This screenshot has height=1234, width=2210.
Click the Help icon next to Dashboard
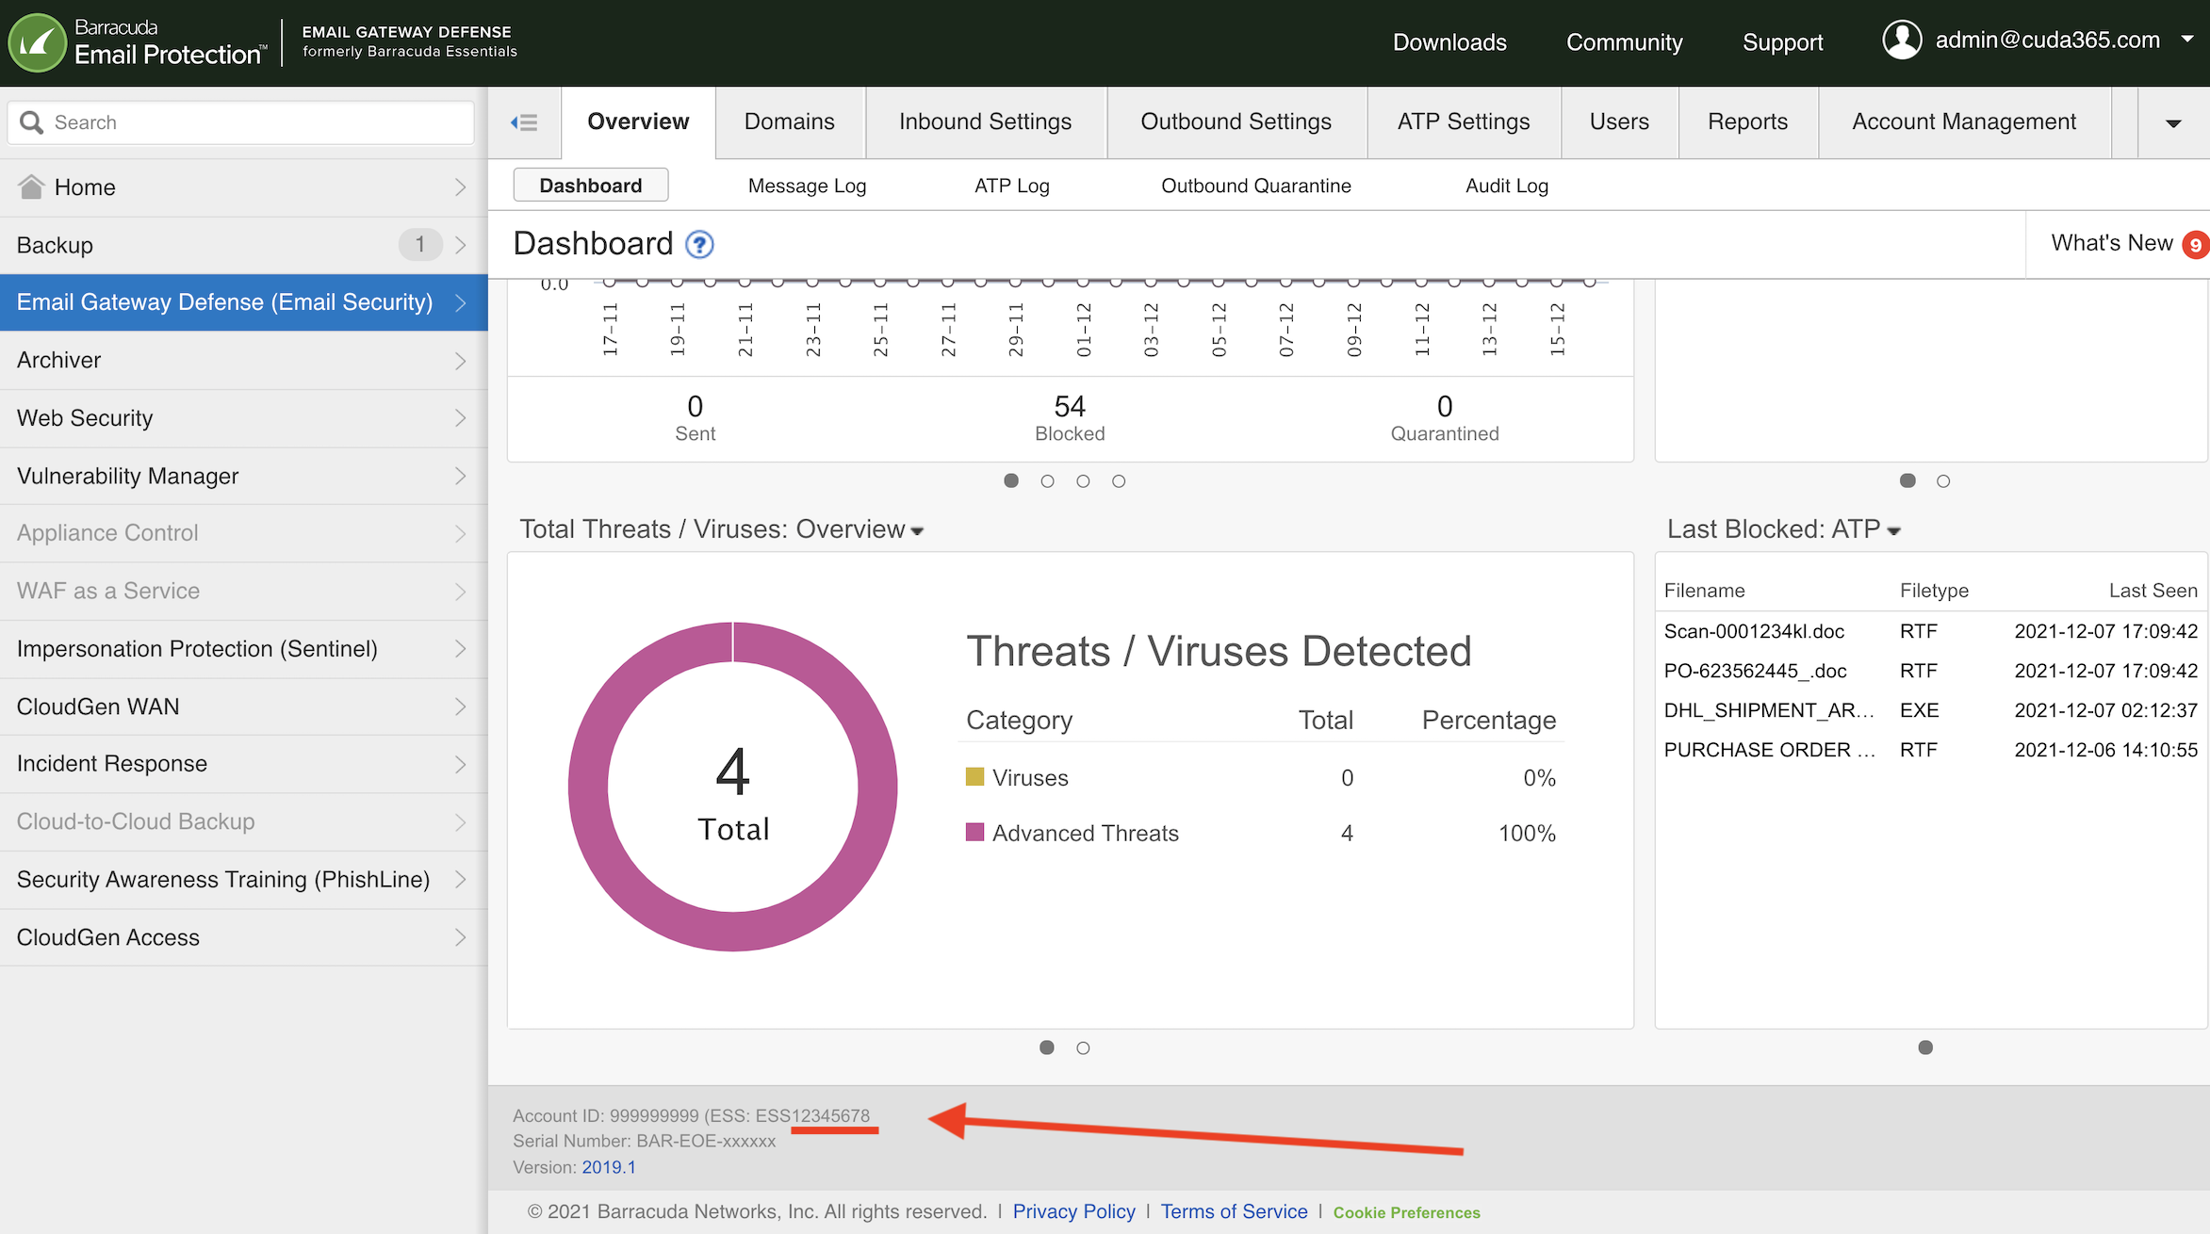(698, 244)
